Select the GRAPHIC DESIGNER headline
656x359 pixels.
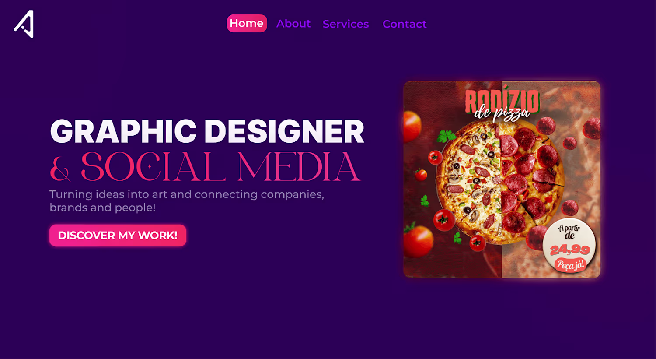(207, 131)
